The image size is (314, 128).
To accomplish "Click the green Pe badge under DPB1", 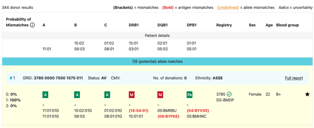I will coord(190,95).
